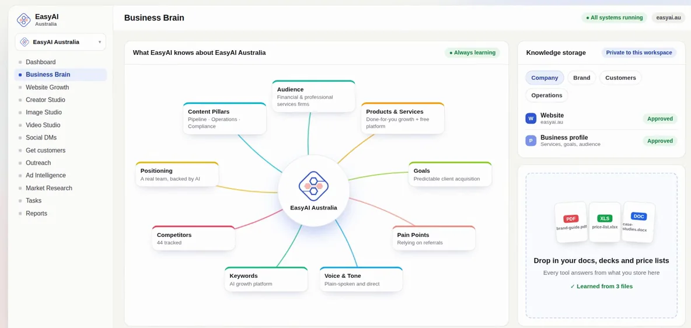Screen dimensions: 691x328
Task: Go to Dashboard in the sidebar
Action: coord(60,62)
